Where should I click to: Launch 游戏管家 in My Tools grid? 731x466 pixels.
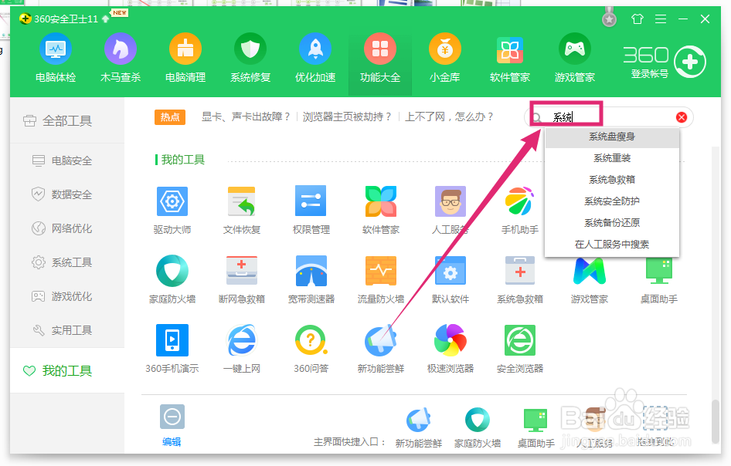[x=590, y=279]
